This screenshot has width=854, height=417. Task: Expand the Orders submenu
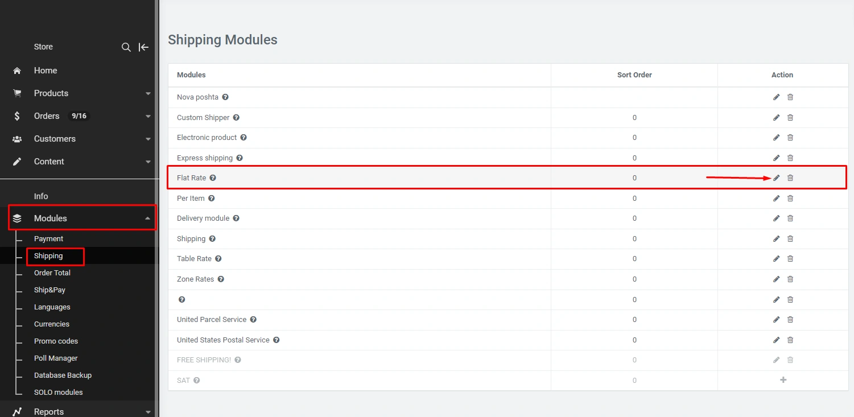point(148,116)
